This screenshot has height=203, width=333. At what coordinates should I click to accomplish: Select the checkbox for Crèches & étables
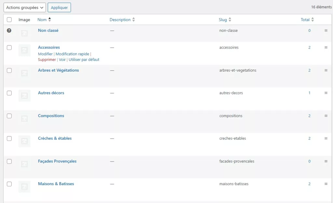coord(9,138)
